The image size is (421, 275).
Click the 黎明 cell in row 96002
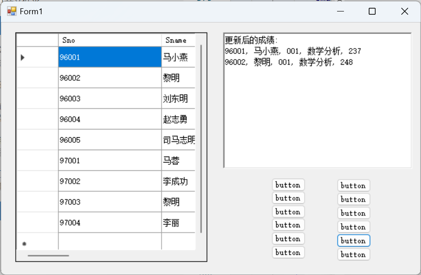click(x=178, y=78)
